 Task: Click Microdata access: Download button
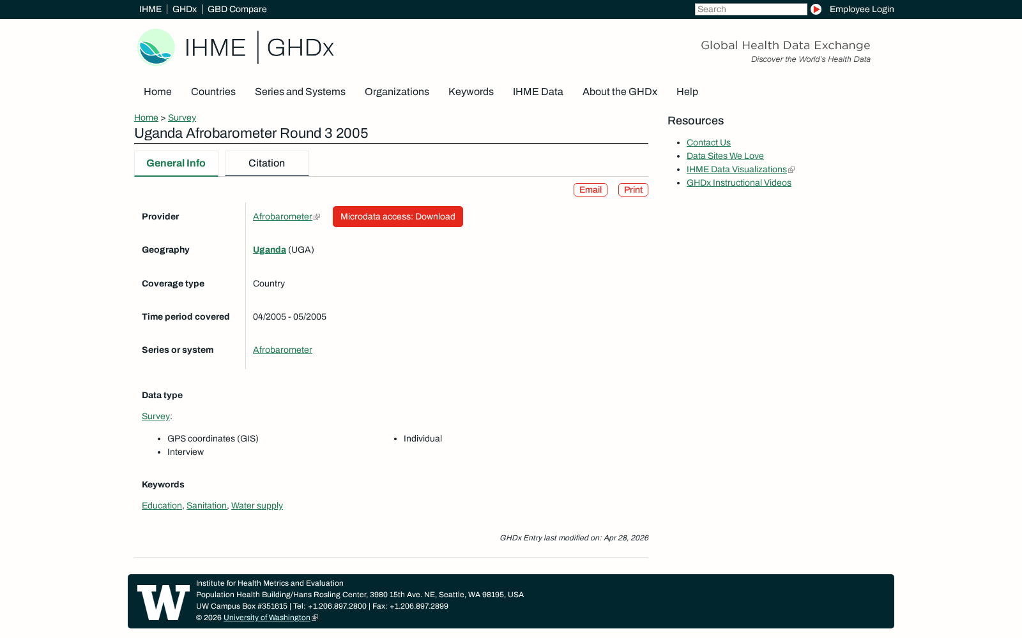pos(397,216)
